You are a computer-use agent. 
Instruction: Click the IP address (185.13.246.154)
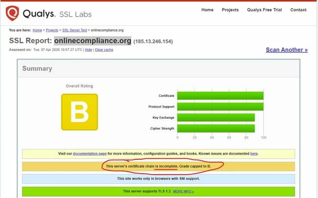point(153,42)
